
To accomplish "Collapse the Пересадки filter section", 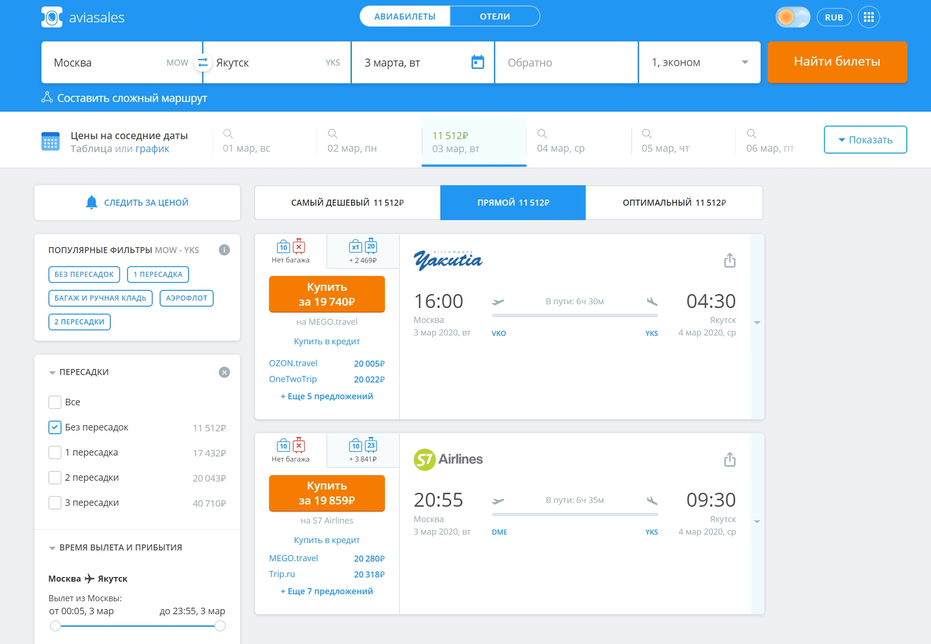I will pyautogui.click(x=52, y=373).
